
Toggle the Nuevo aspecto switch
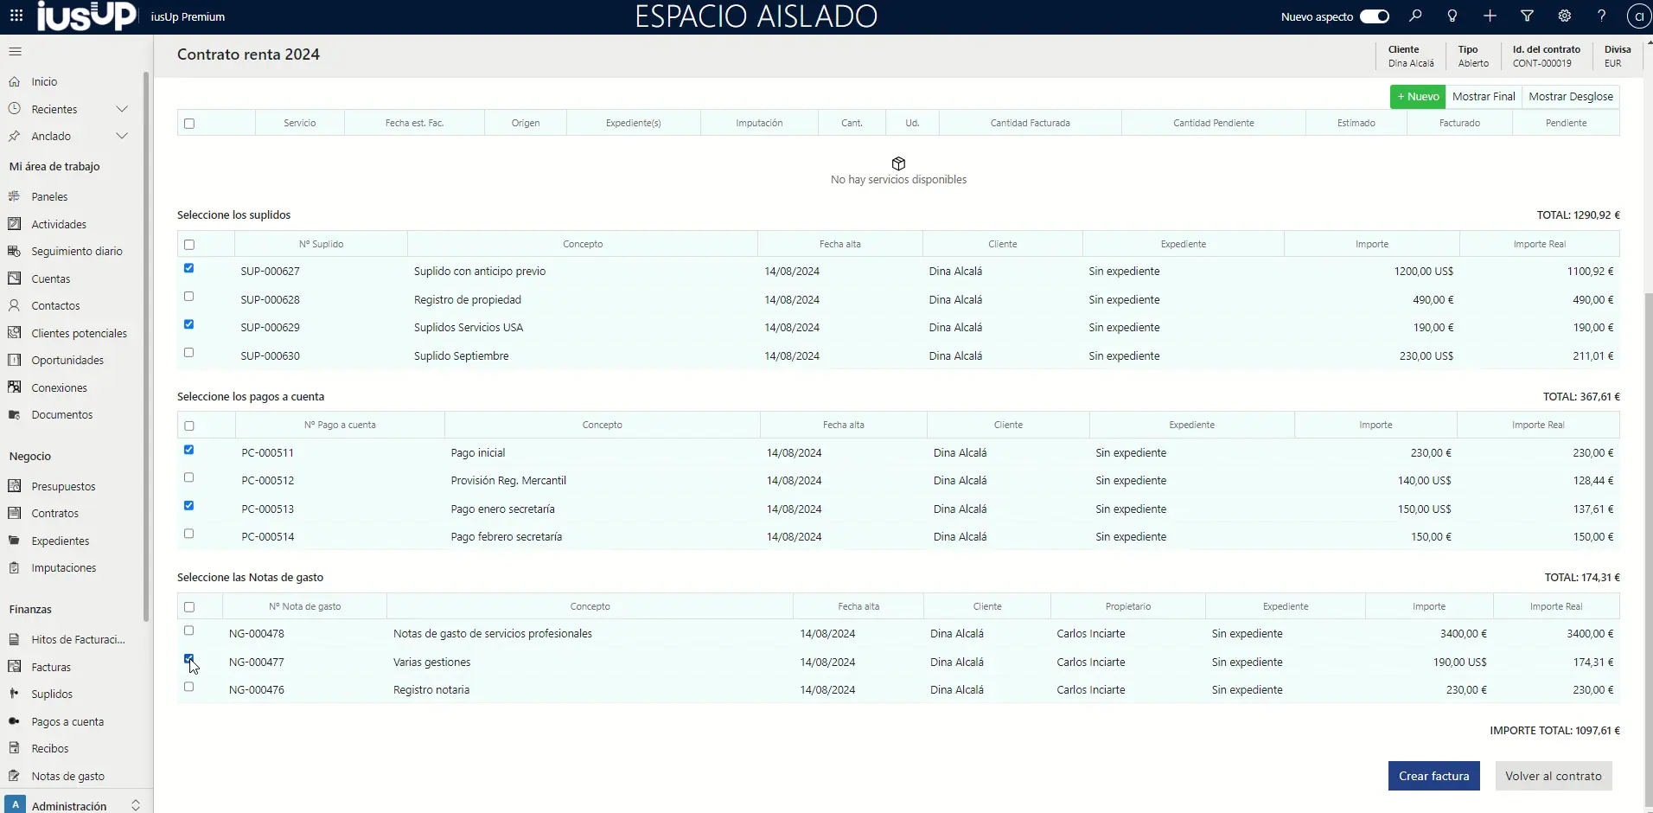coord(1374,16)
